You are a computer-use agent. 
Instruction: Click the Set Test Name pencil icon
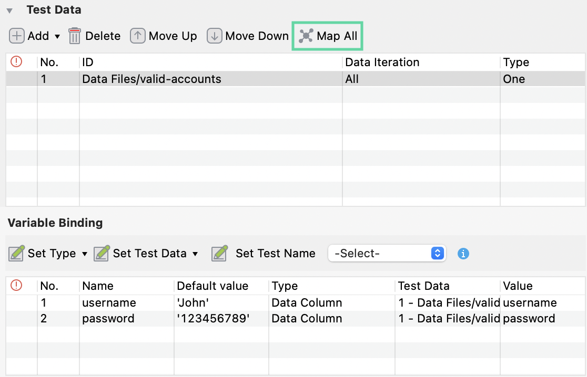point(219,253)
